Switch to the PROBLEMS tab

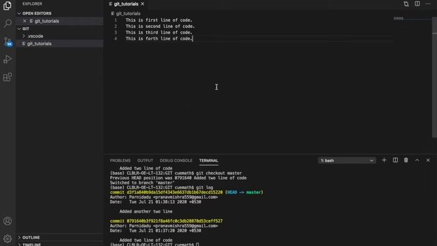pyautogui.click(x=120, y=161)
